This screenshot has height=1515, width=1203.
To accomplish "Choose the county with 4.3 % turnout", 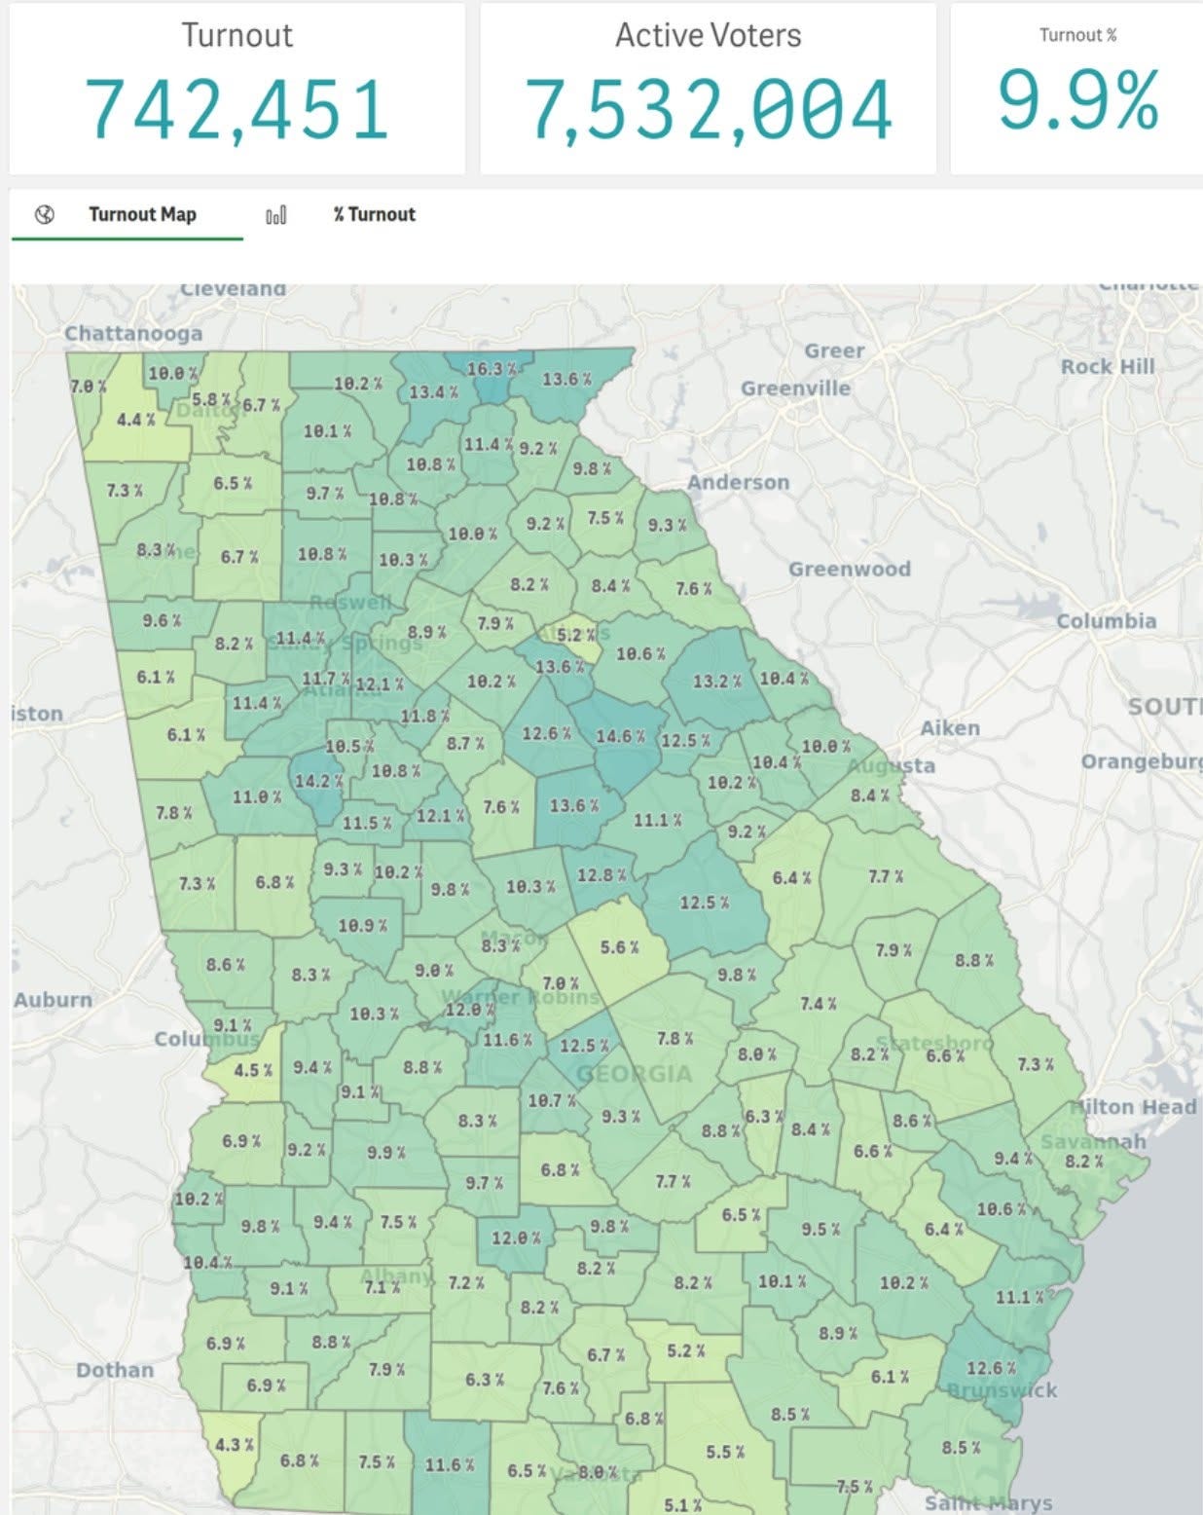I will point(234,1444).
